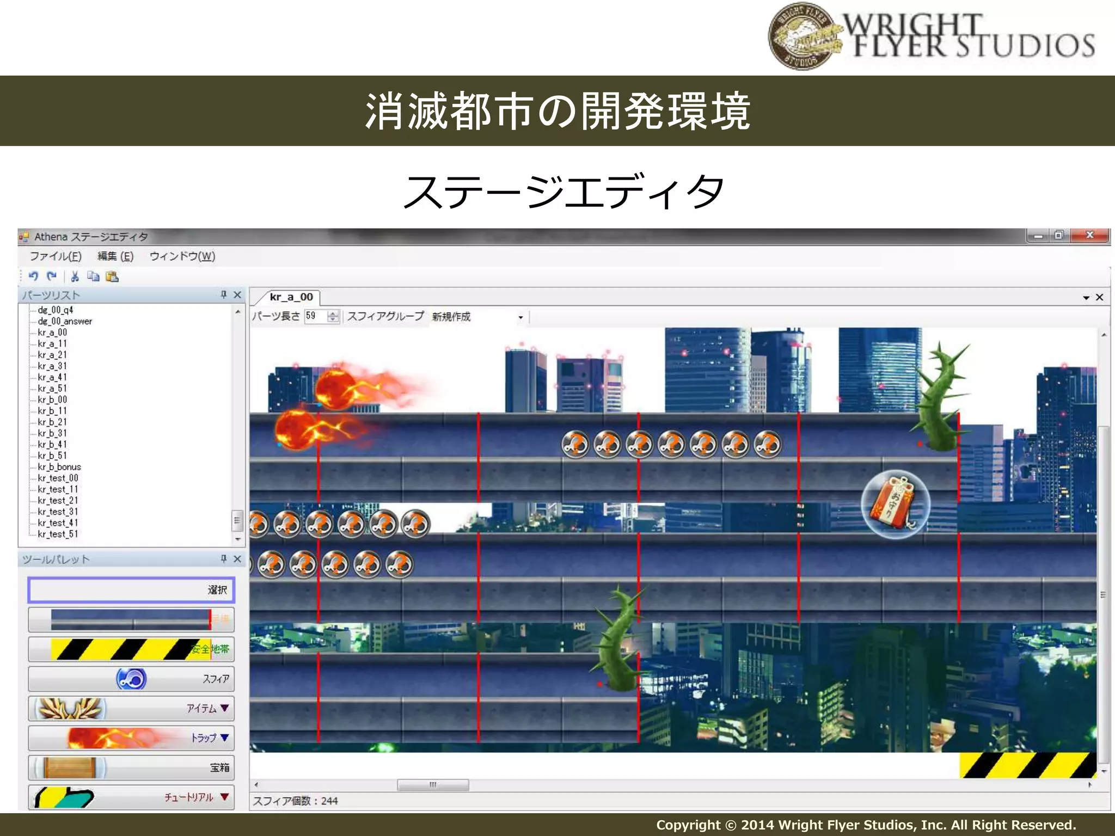Open the 編集(E) menu
1115x836 pixels.
click(x=115, y=256)
